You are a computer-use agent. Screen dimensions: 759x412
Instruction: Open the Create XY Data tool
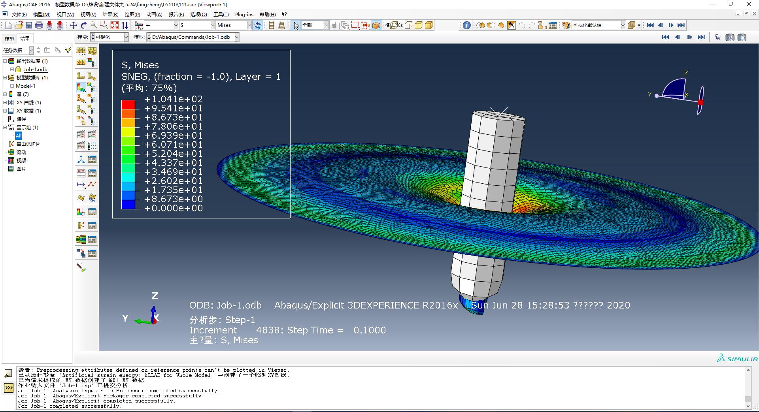coord(81,173)
